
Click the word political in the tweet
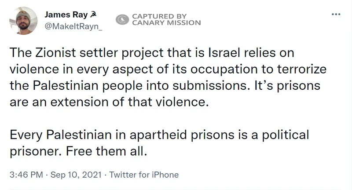coord(285,135)
